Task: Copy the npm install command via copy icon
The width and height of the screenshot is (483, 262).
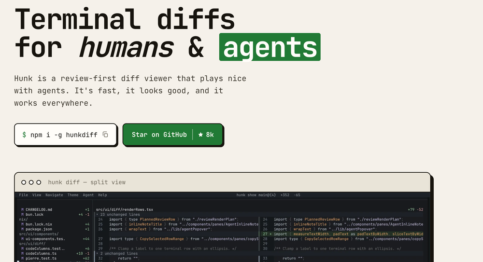Action: 105,135
